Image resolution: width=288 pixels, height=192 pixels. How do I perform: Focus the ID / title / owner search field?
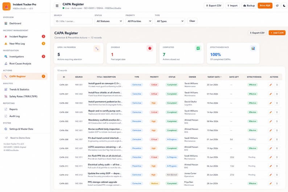[73, 21]
